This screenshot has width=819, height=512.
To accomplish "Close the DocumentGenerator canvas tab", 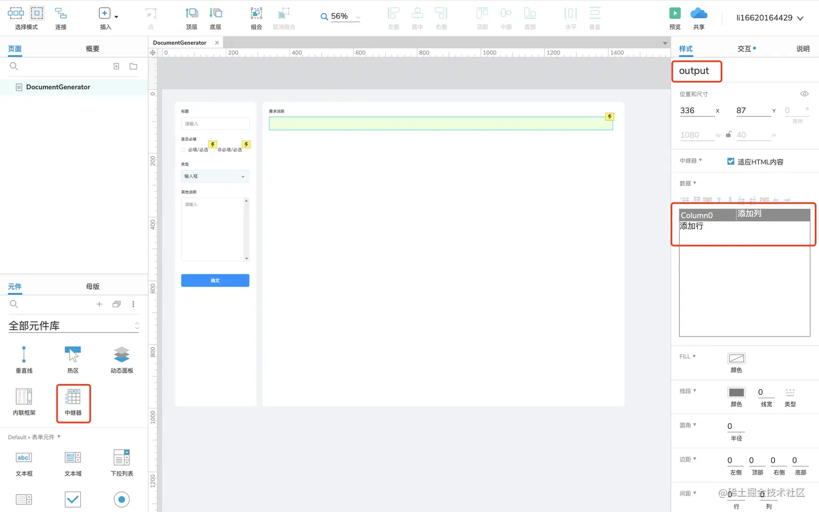I will pyautogui.click(x=217, y=43).
